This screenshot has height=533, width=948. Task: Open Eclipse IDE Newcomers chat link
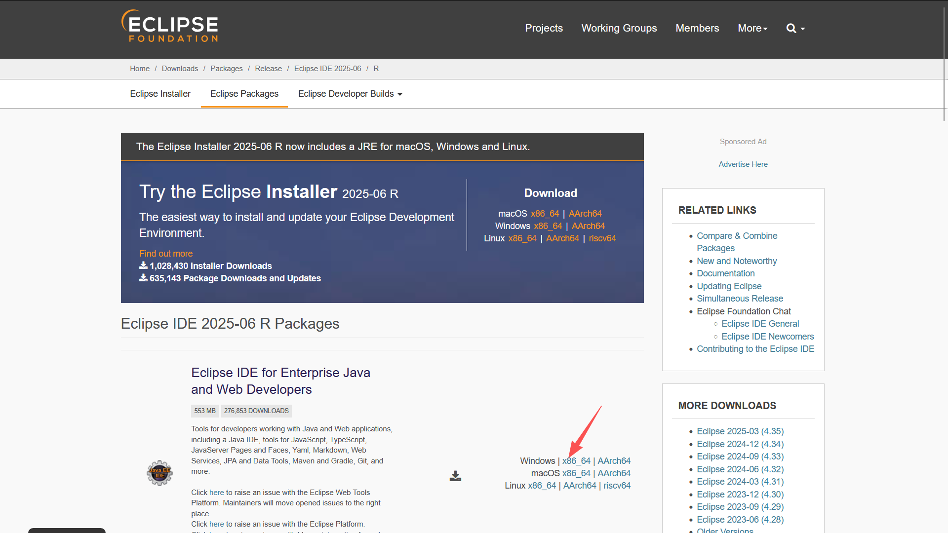pos(767,337)
